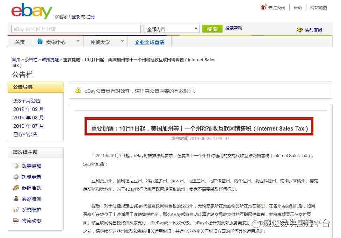Screen dimensions: 341x238
Task: Click the eBay logo
Action: tap(31, 11)
